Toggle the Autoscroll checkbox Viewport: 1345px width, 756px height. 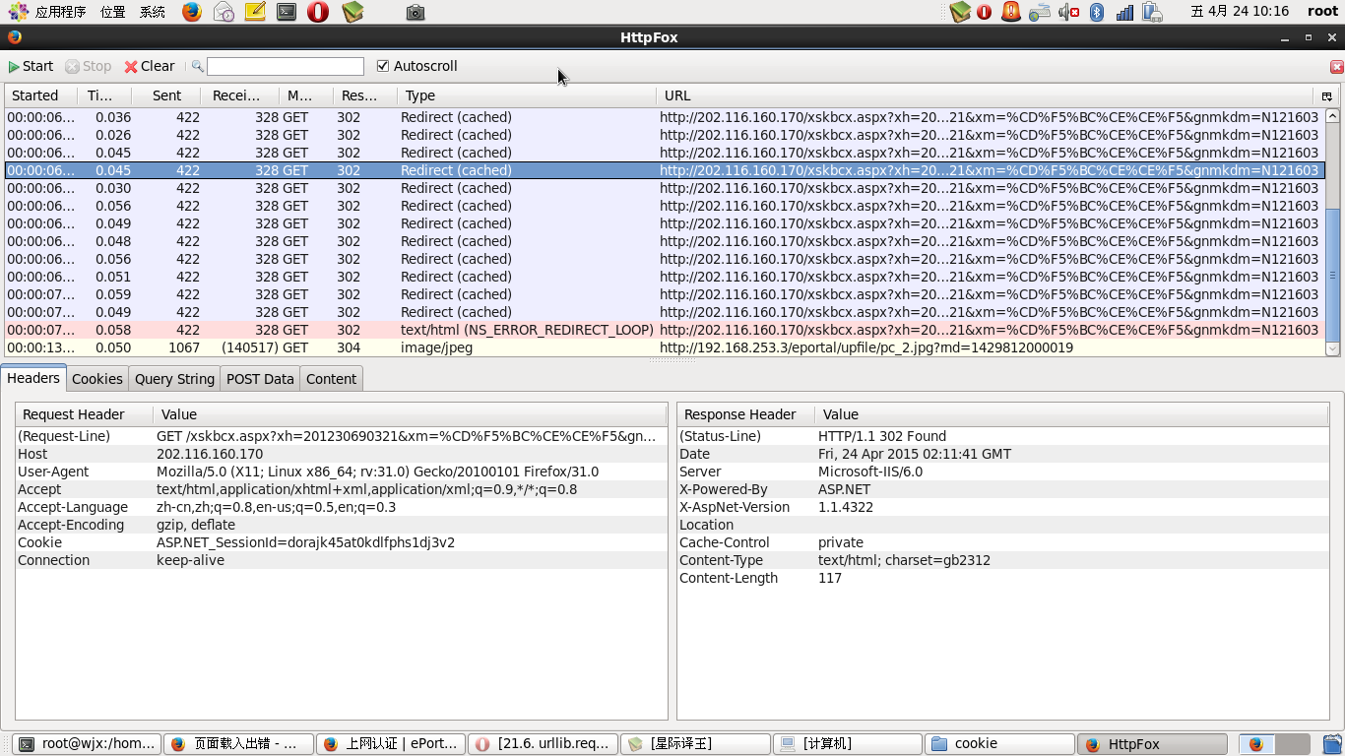[x=383, y=66]
